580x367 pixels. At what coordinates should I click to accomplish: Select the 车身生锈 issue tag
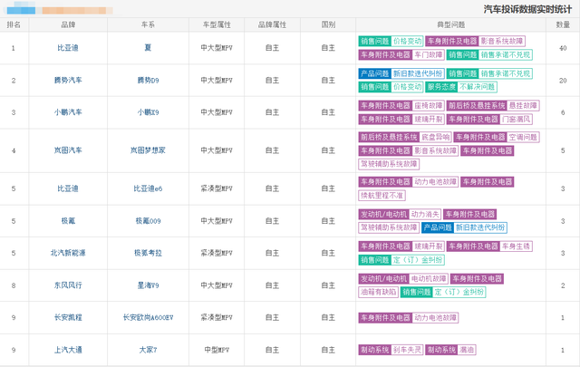pos(517,246)
